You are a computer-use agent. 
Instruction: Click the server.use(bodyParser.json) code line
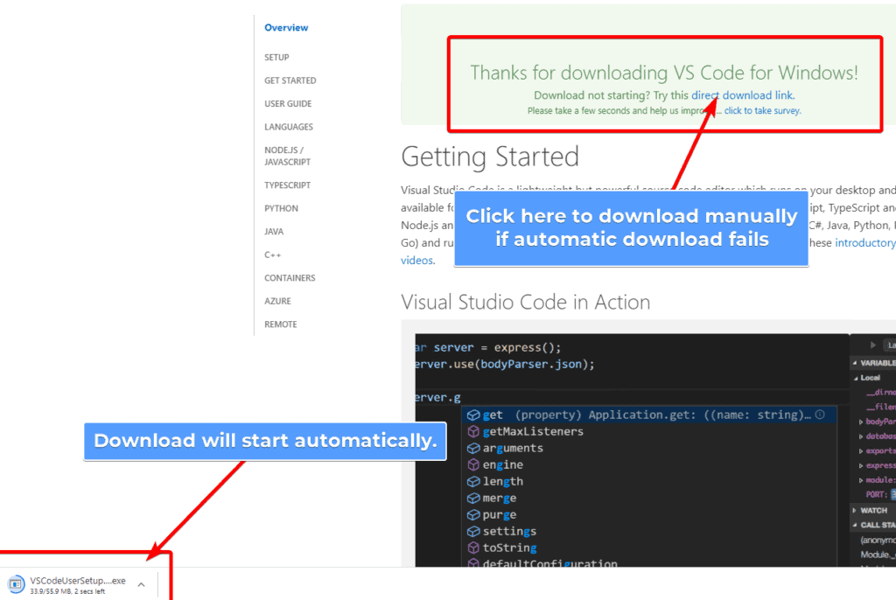[505, 364]
